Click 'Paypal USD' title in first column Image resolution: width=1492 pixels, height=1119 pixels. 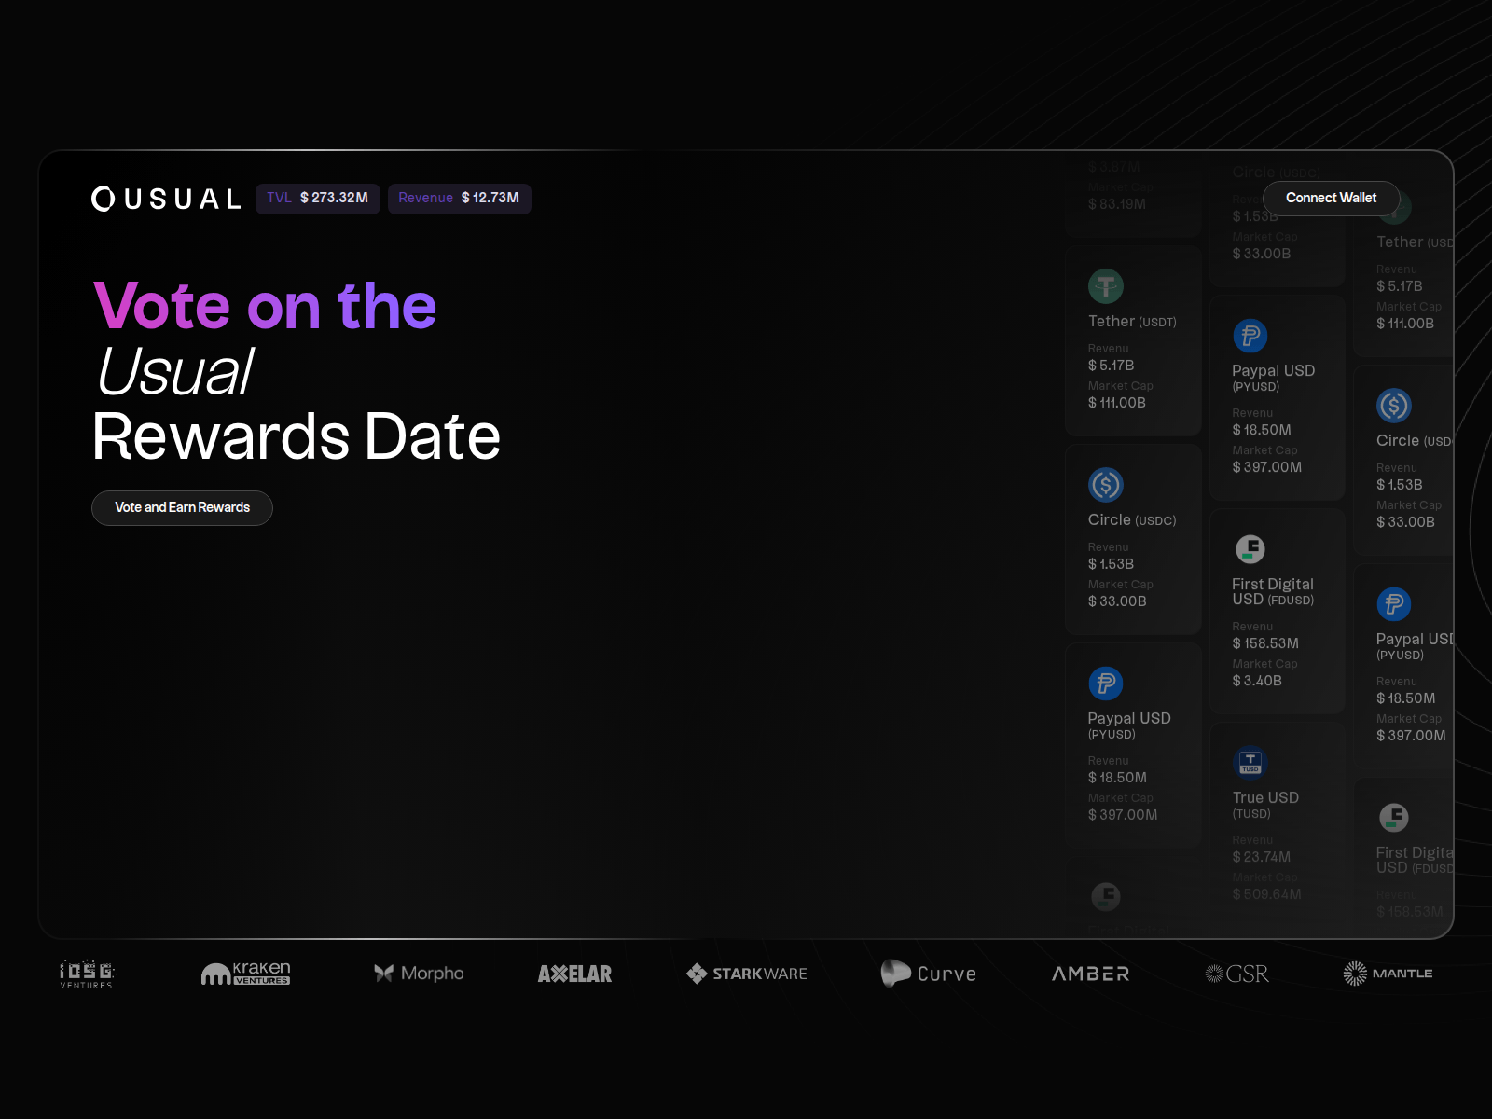[x=1129, y=718]
